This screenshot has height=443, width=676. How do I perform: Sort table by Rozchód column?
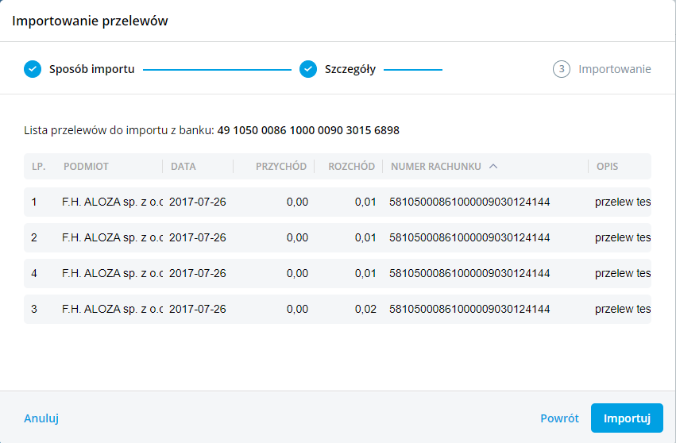(350, 167)
